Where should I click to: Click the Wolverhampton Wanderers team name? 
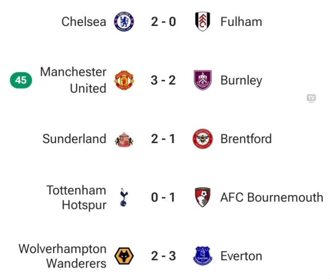(63, 256)
